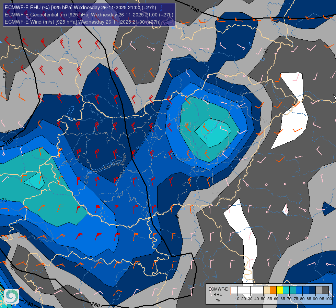Select the ECMWF-E Wind (m/s) title line

point(82,22)
